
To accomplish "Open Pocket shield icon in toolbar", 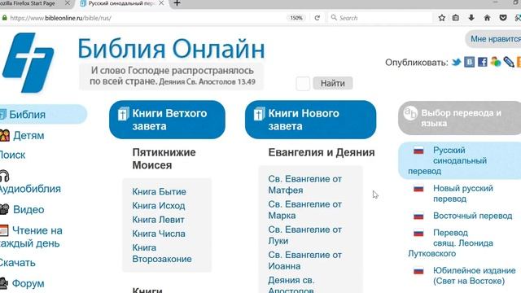I will [x=503, y=18].
